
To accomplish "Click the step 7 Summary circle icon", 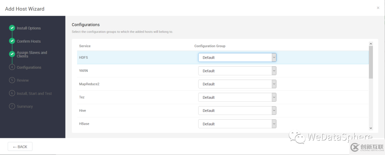I will 12,106.
